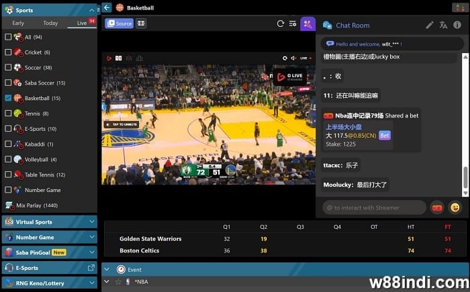Tick the All (94) checkbox

pos(8,37)
